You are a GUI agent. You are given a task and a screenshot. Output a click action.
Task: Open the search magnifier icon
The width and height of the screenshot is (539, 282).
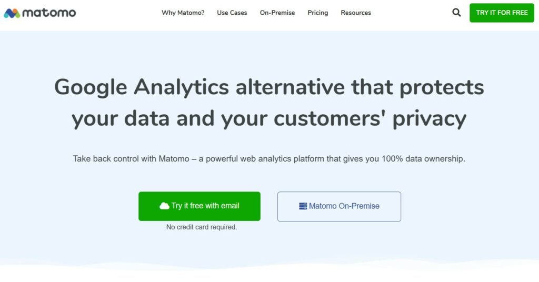tap(456, 13)
